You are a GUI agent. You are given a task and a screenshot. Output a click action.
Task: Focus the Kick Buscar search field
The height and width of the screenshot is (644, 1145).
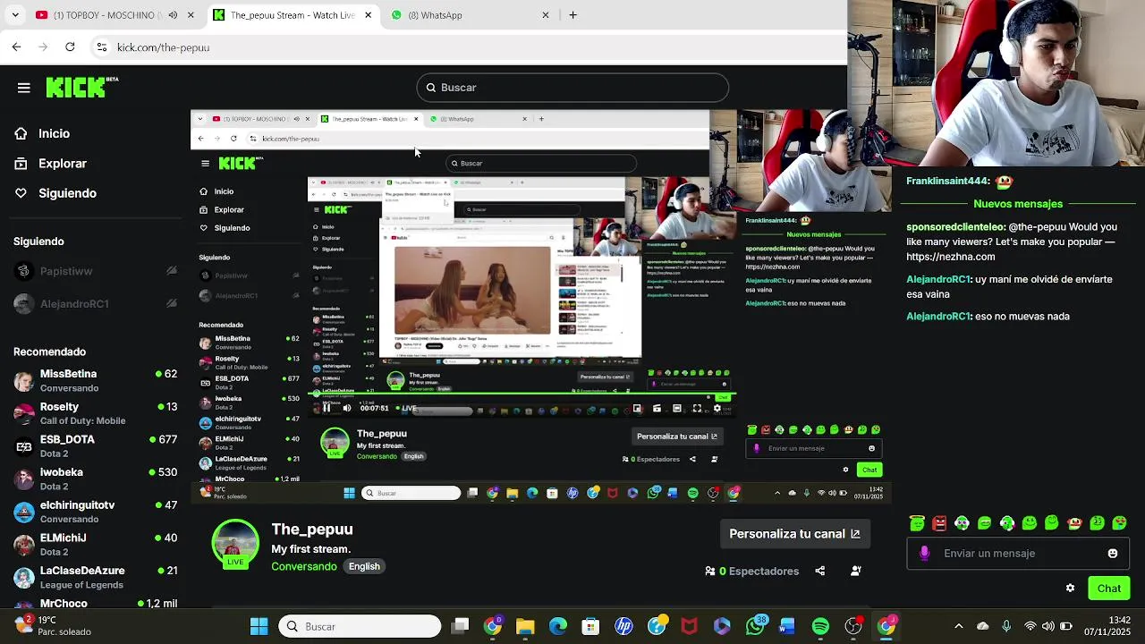(x=572, y=88)
